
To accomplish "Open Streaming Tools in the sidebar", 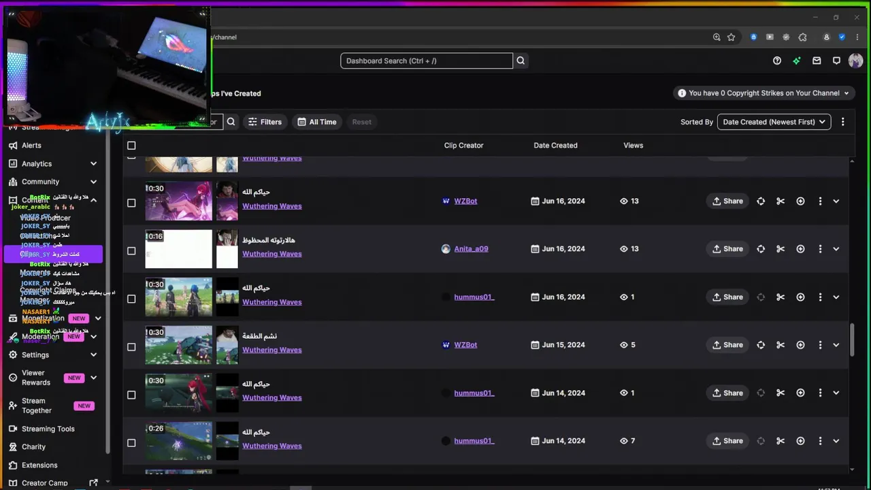I will (x=48, y=429).
